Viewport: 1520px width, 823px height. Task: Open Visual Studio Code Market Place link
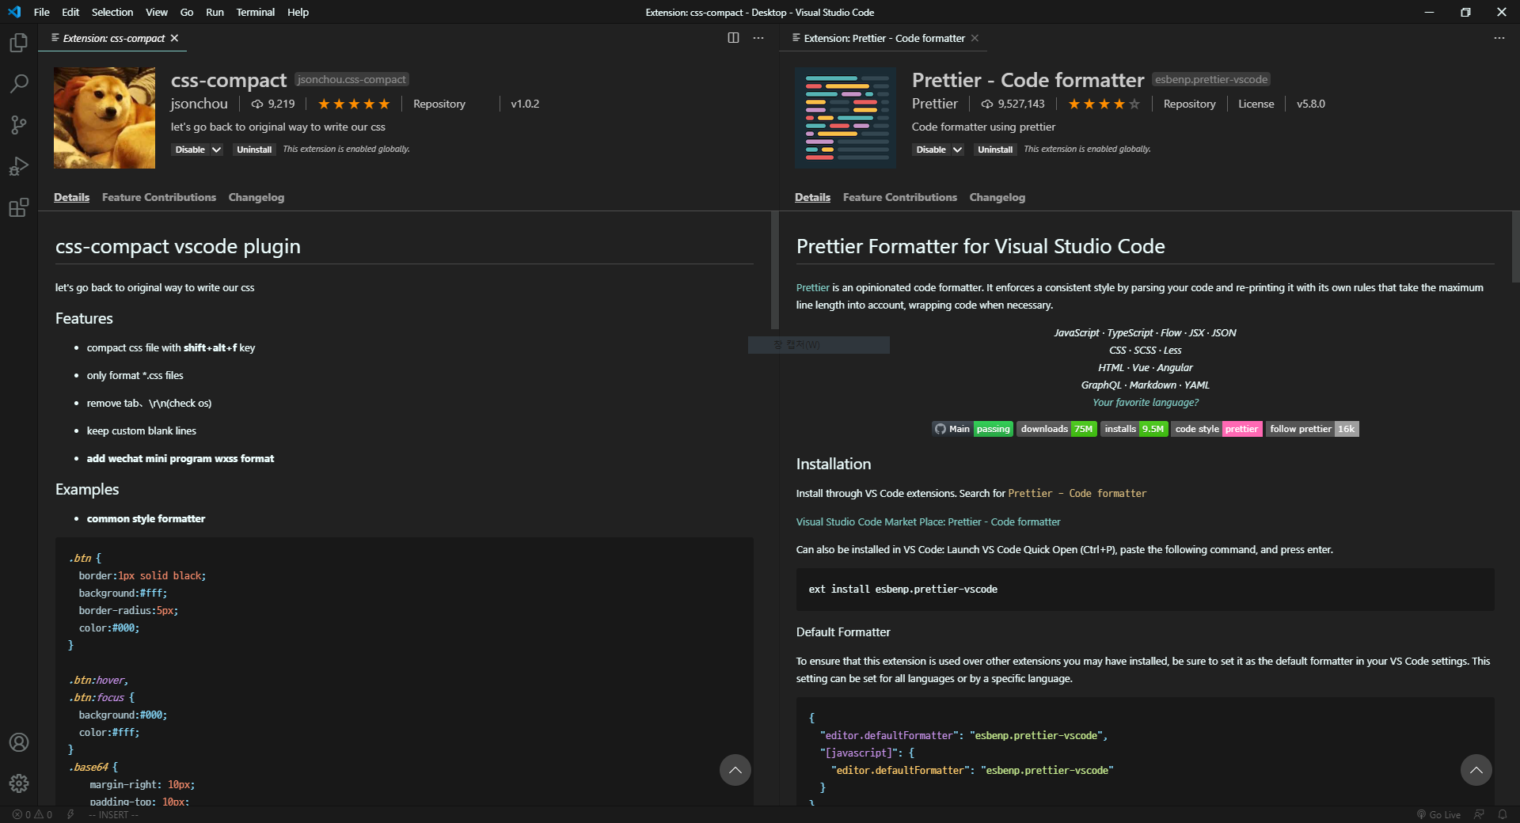pyautogui.click(x=928, y=521)
